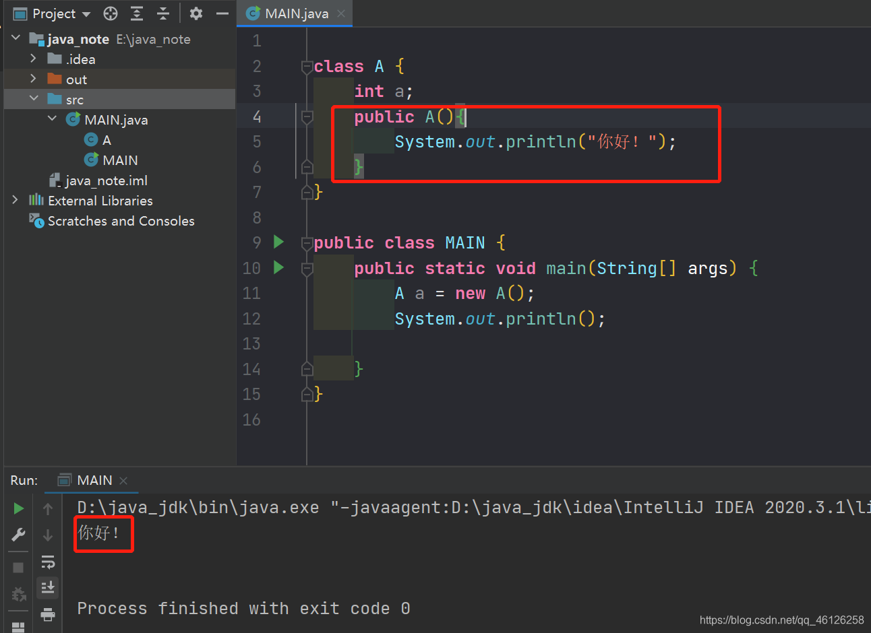871x633 pixels.
Task: Toggle scroll-to-end in the console toolbar
Action: point(47,587)
